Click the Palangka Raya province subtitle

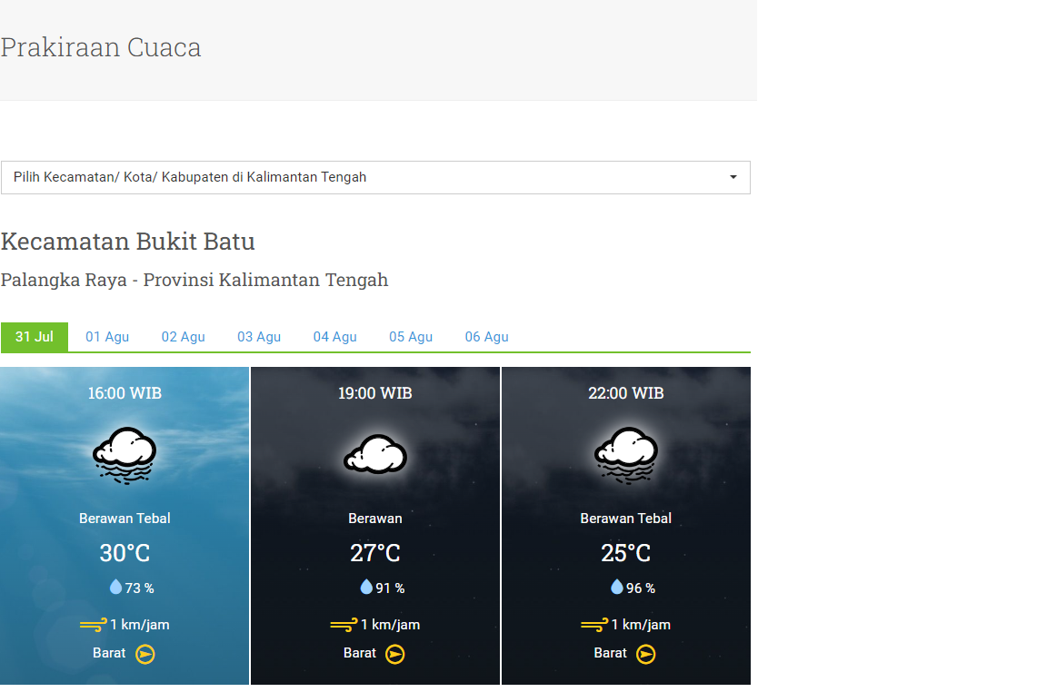coord(194,280)
